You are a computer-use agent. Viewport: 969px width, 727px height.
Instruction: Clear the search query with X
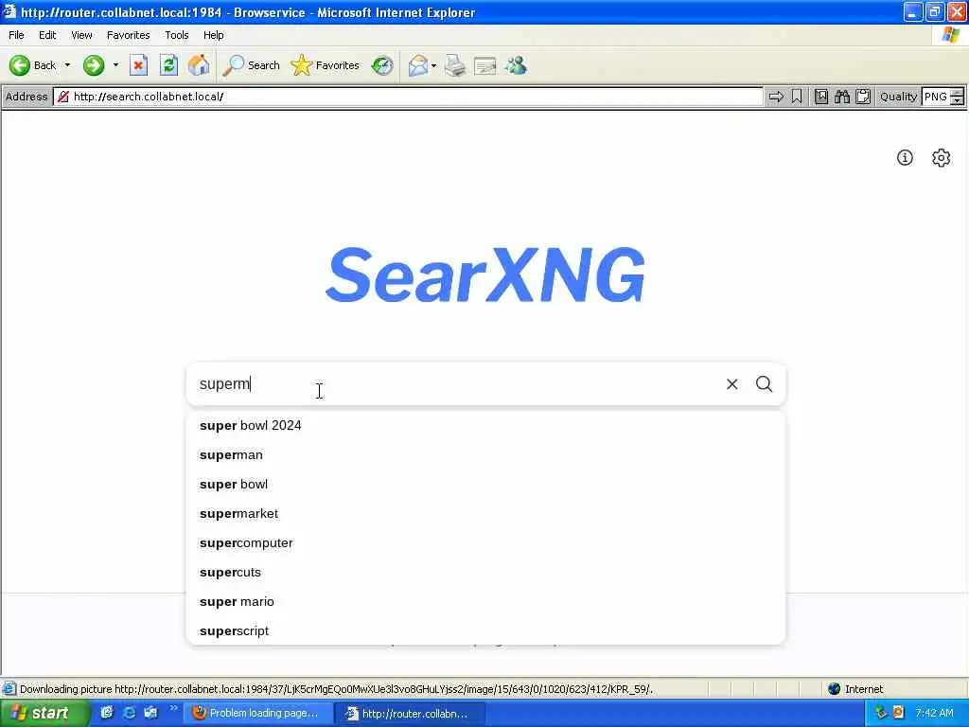[731, 384]
